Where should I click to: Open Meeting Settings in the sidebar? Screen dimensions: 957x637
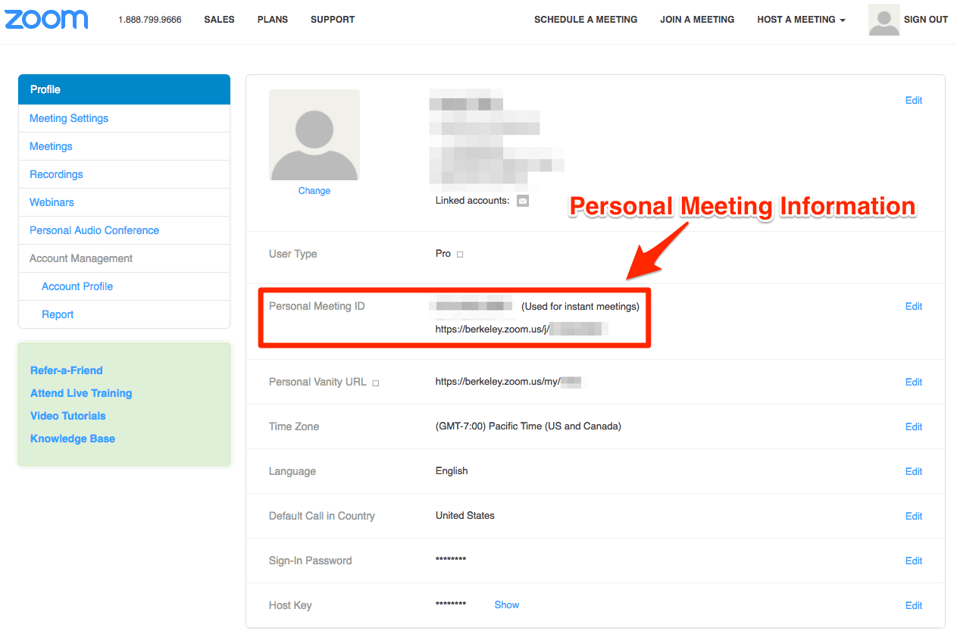[x=69, y=118]
